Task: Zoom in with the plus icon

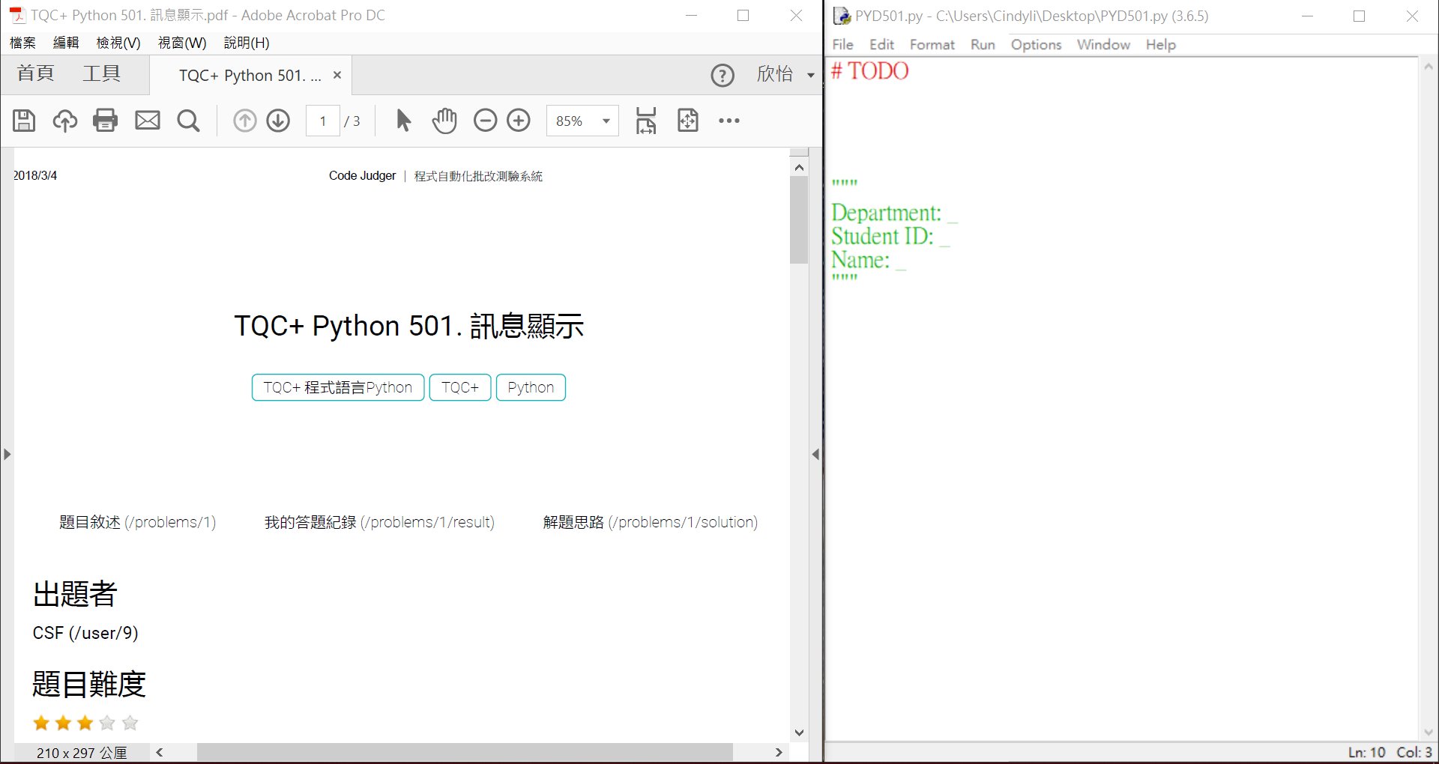Action: pyautogui.click(x=519, y=121)
